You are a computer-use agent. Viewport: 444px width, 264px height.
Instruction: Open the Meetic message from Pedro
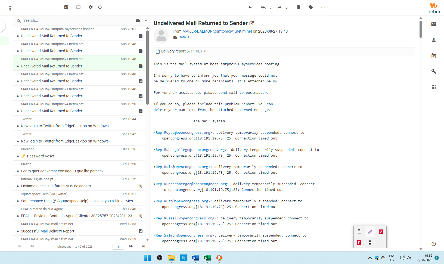point(79,168)
